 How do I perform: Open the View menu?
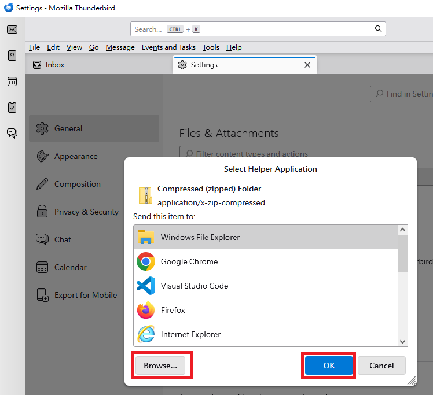[x=74, y=47]
